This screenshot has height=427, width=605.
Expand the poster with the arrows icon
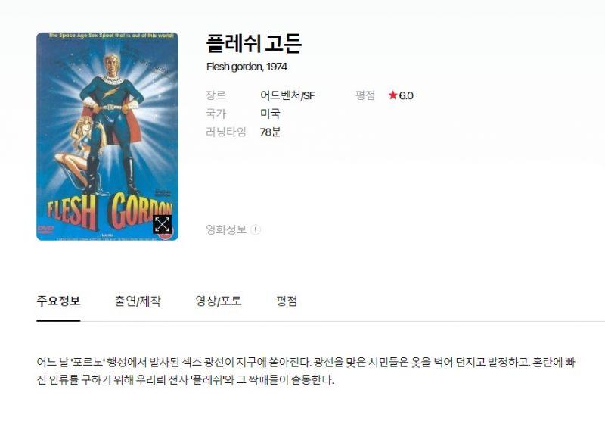163,225
